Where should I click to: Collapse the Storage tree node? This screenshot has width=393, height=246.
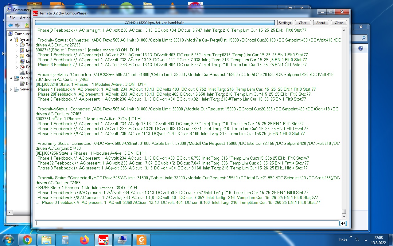coord(11,78)
